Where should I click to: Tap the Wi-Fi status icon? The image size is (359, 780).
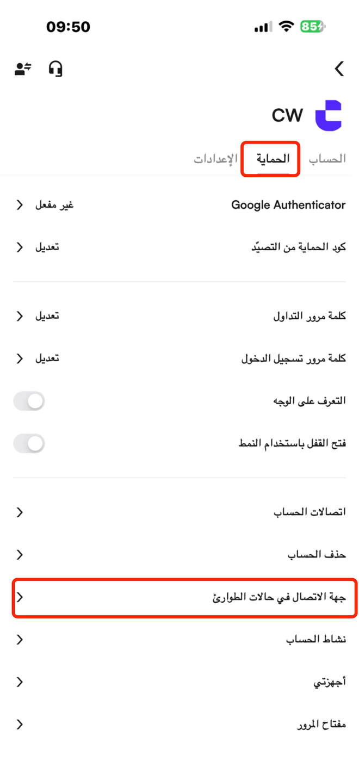(285, 27)
